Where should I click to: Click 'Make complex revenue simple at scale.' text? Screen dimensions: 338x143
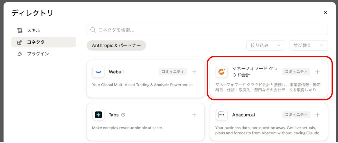pyautogui.click(x=127, y=128)
